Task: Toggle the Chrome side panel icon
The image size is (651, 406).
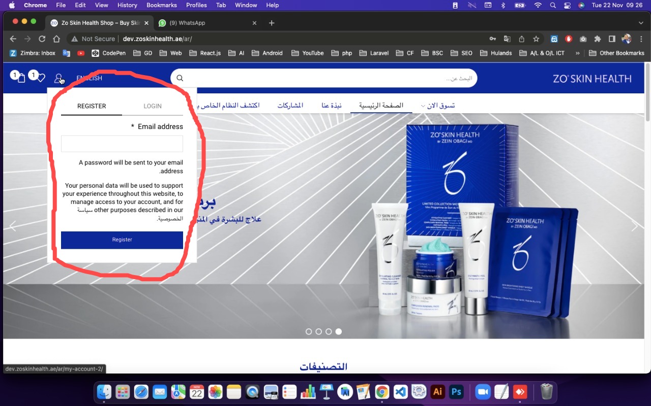Action: 612,39
